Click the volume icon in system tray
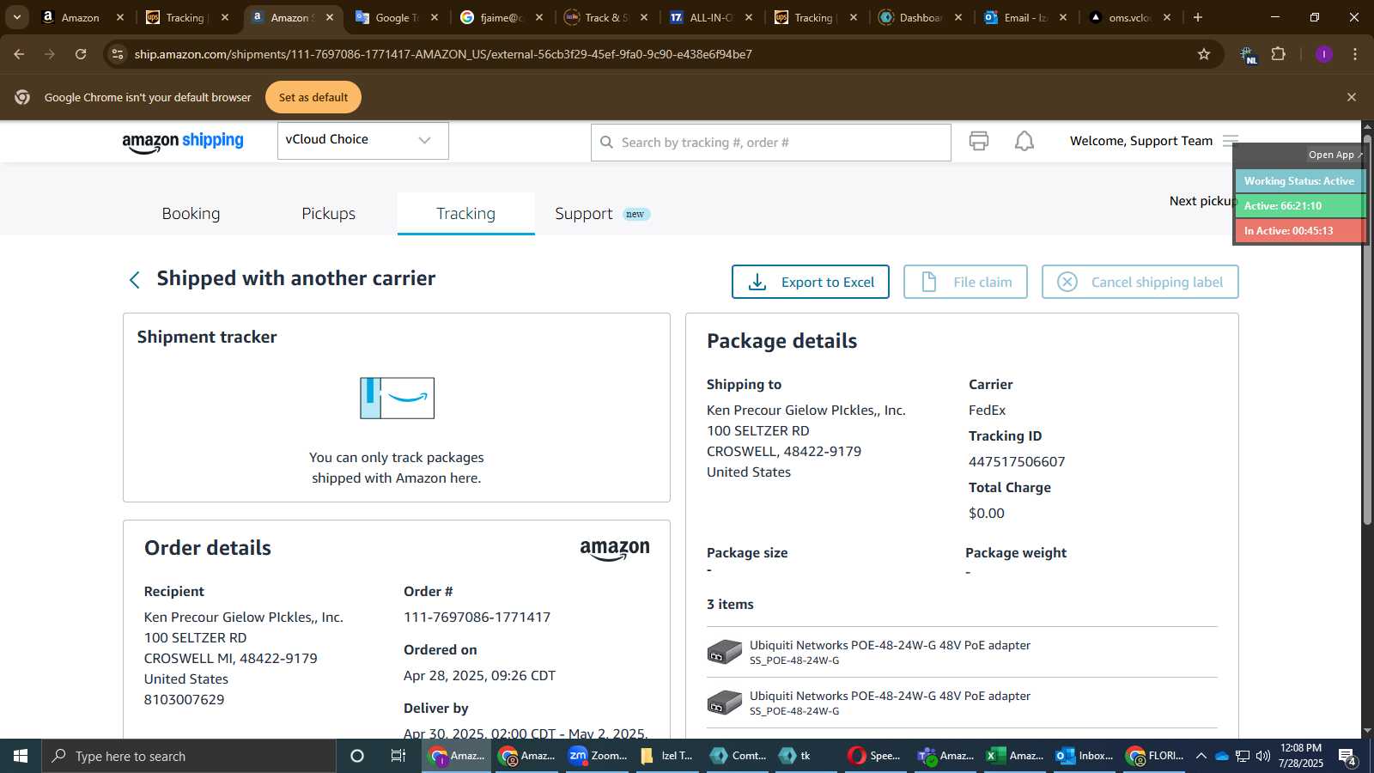The width and height of the screenshot is (1374, 773). (1263, 756)
